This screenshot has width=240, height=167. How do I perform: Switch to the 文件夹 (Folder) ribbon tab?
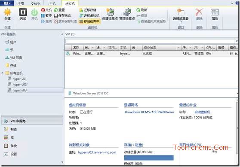[x=36, y=3]
